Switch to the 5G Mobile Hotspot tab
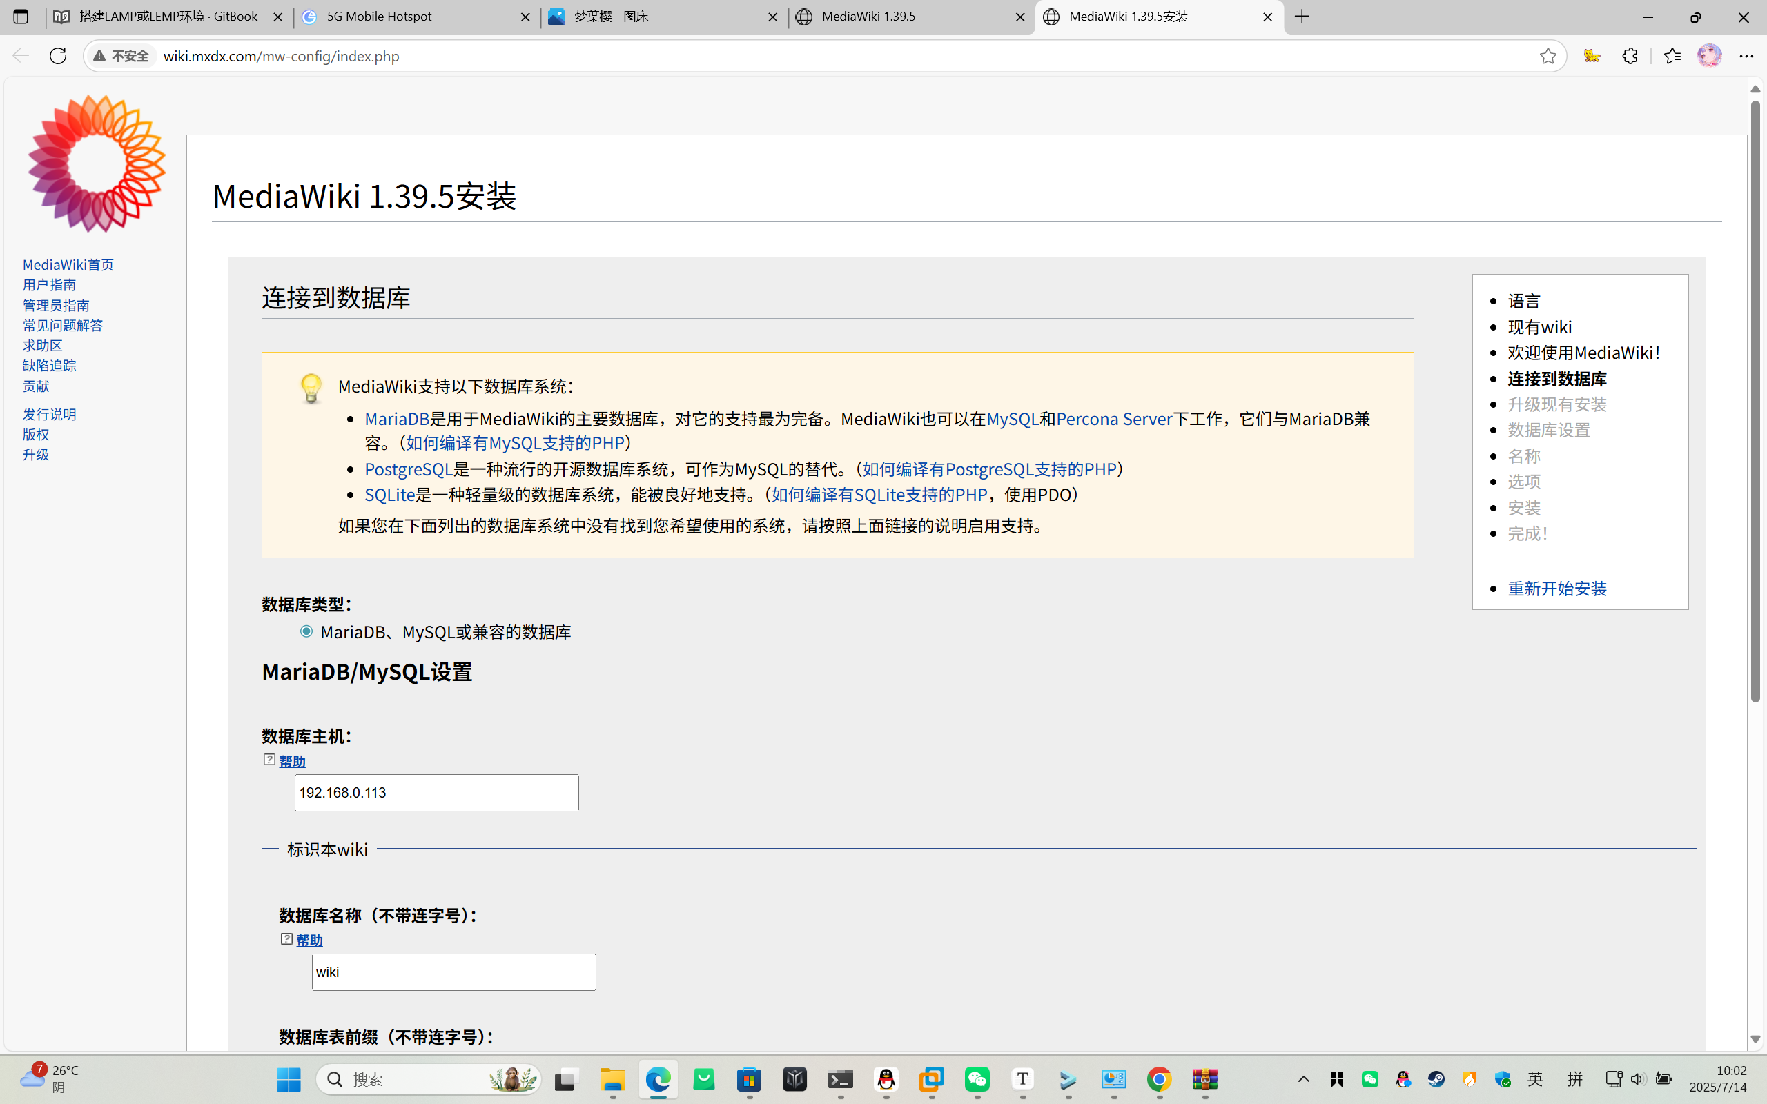This screenshot has width=1767, height=1104. pos(416,17)
